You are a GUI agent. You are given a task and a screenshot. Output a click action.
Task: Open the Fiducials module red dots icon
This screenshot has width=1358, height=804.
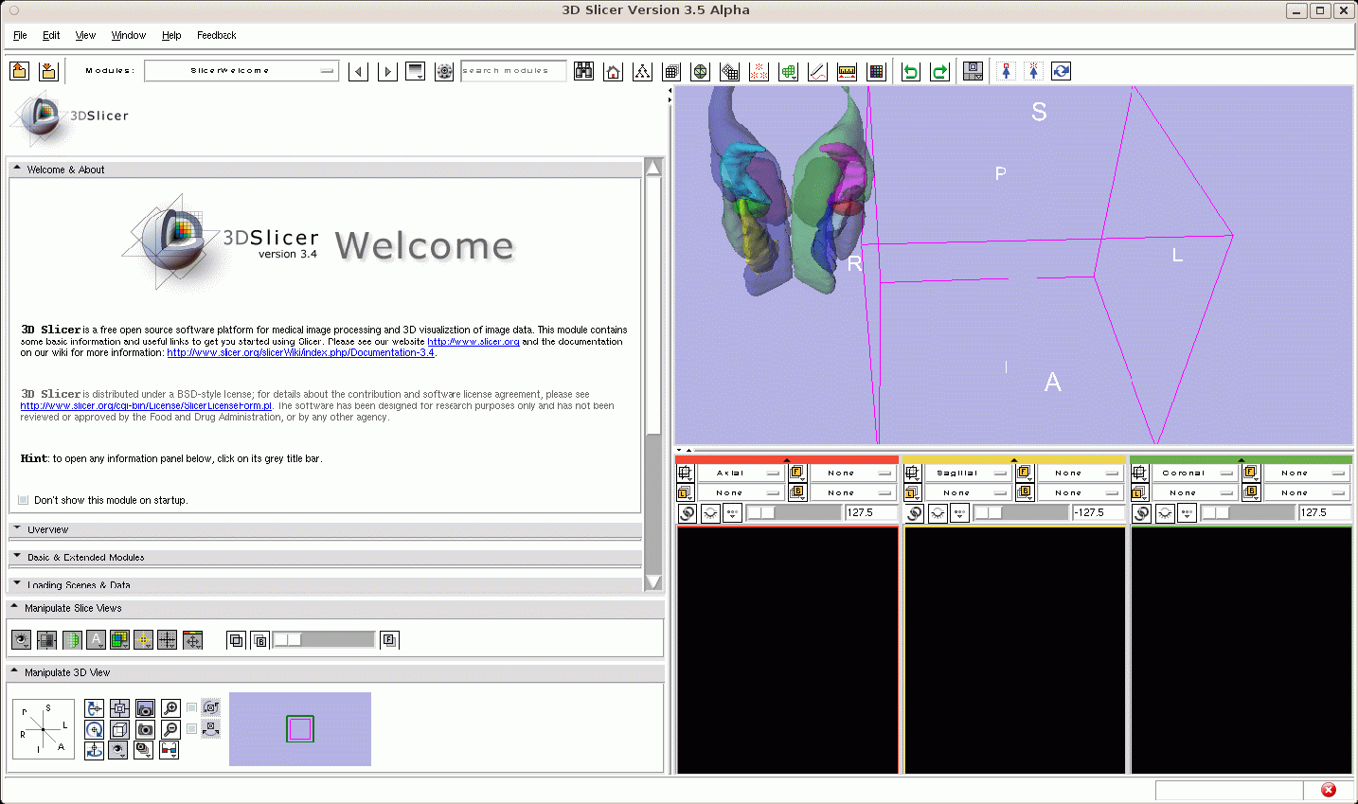coord(759,71)
